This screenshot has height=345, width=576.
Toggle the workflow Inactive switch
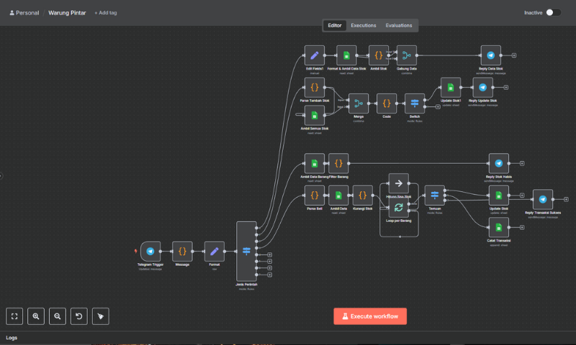pyautogui.click(x=553, y=12)
